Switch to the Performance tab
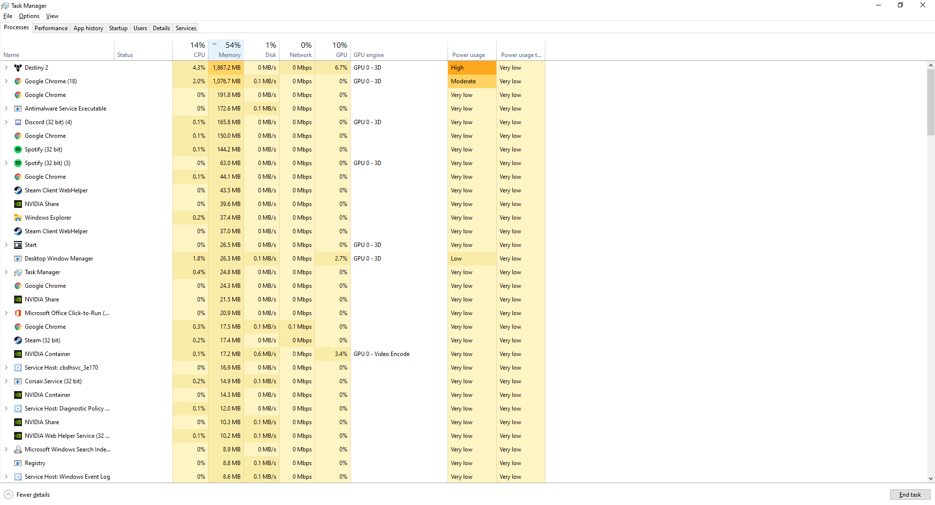Screen dimensions: 935x505 tap(51, 28)
